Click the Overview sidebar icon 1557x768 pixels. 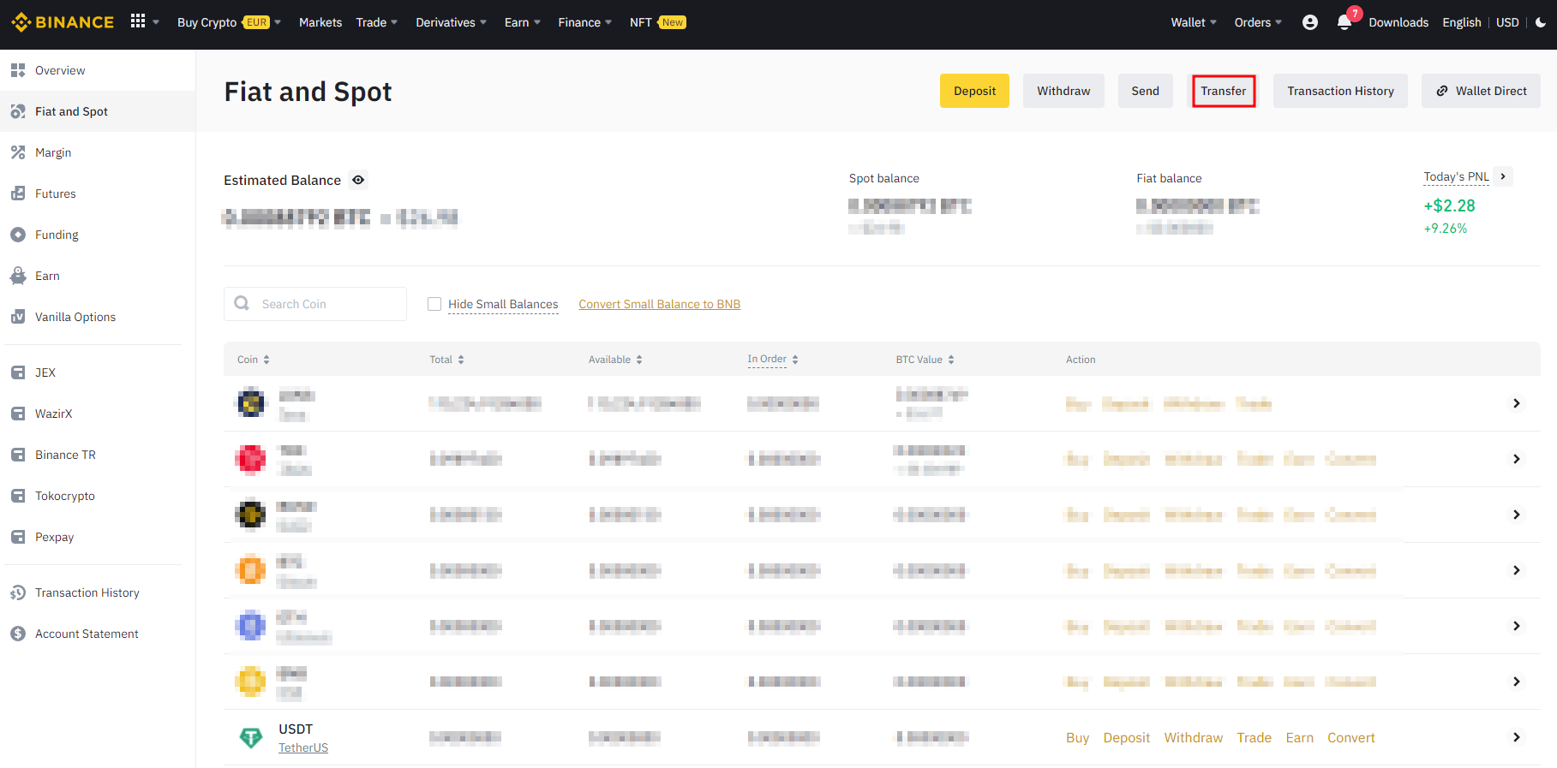[x=18, y=70]
